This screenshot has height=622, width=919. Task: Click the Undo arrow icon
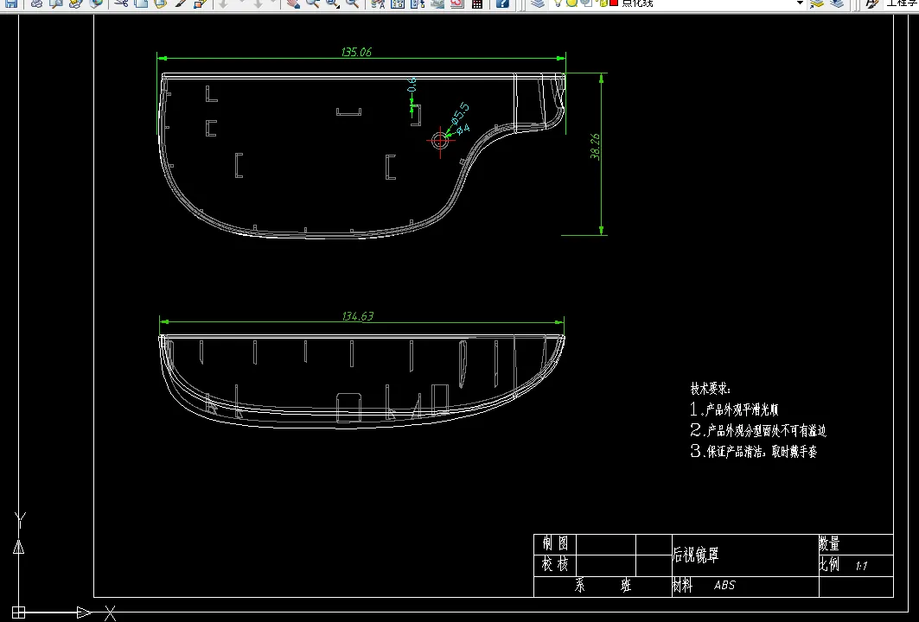coord(223,3)
